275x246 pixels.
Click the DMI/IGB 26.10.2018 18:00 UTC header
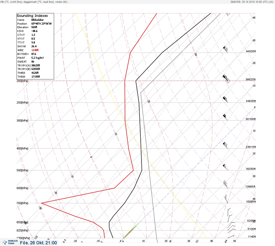pos(252,2)
